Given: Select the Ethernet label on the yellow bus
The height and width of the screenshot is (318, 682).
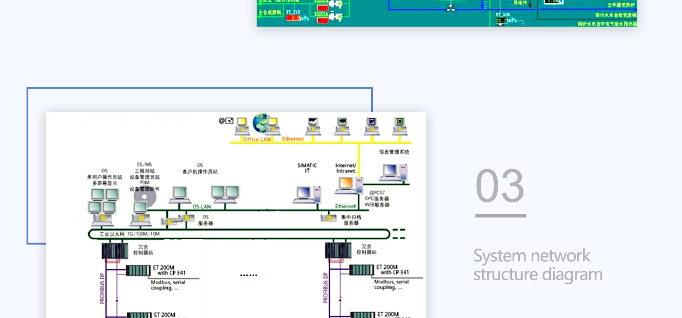Looking at the screenshot, I should coord(293,139).
